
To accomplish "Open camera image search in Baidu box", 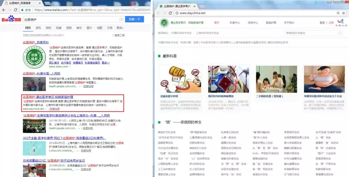I will tap(121, 19).
